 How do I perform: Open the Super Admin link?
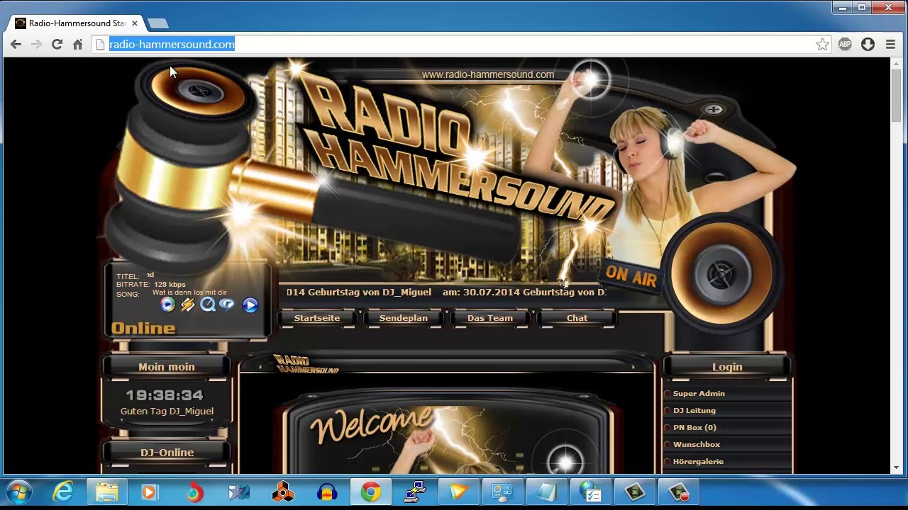(699, 394)
